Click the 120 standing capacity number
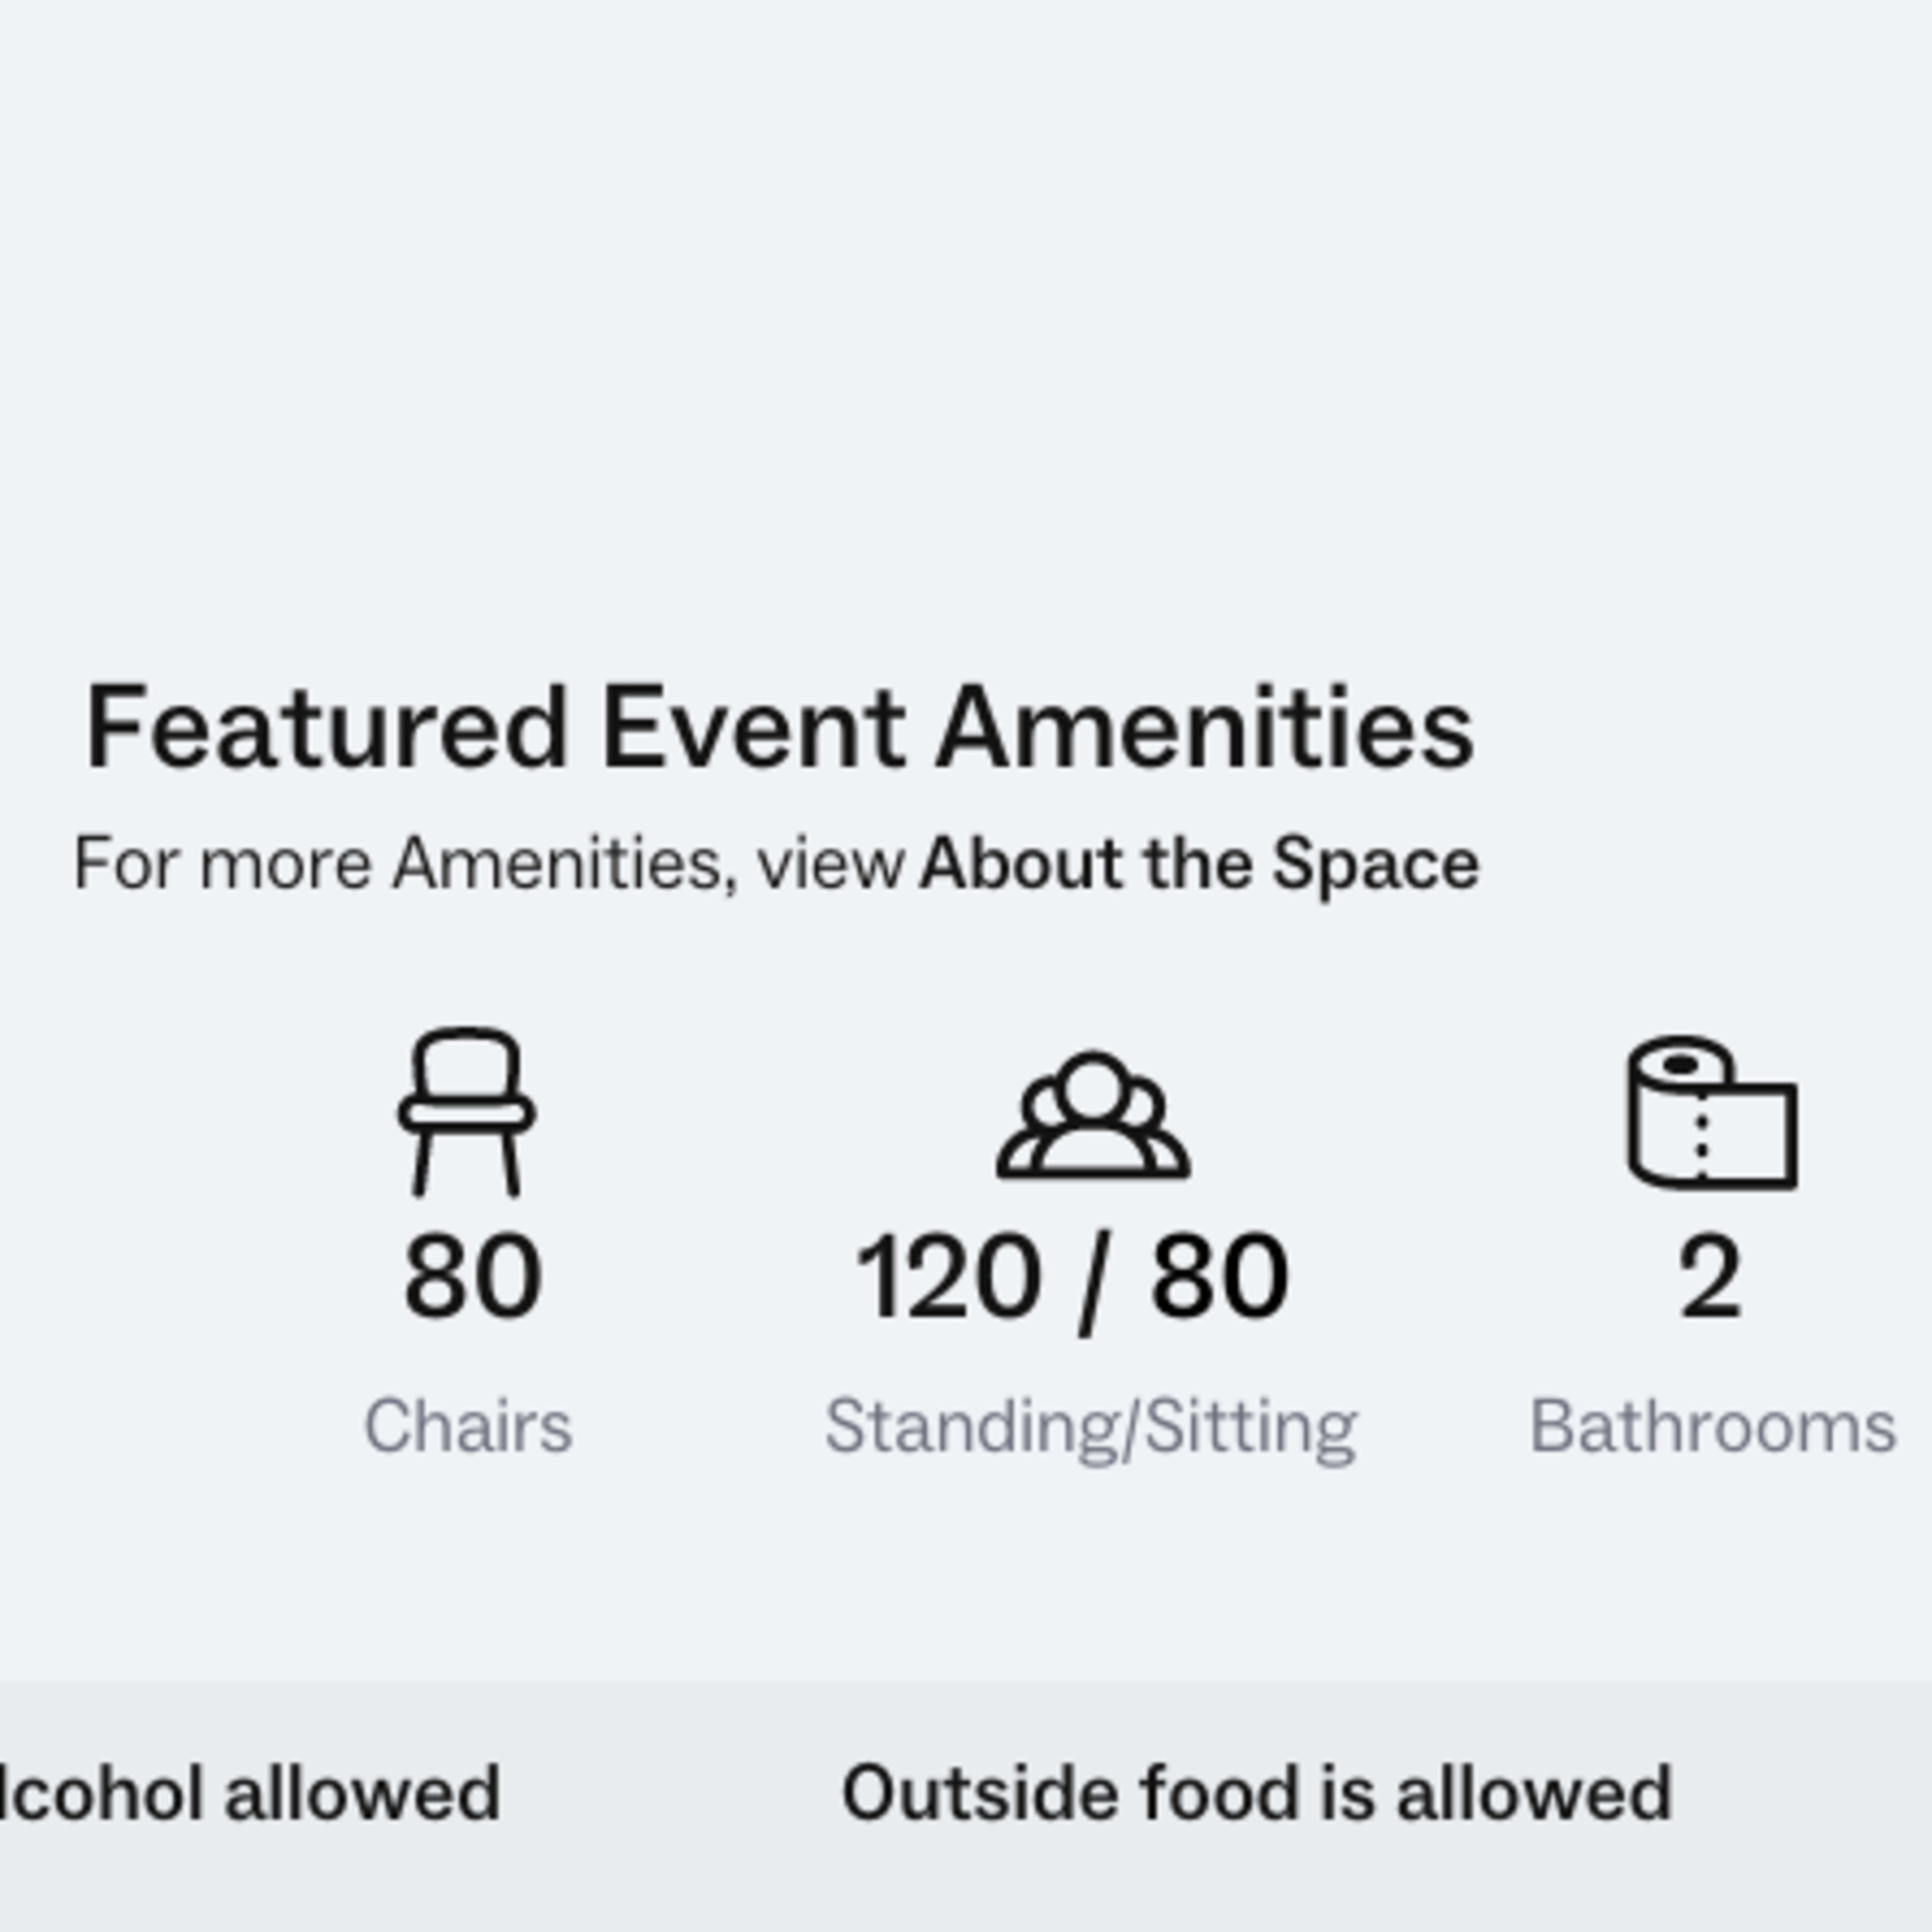1932x1932 pixels. click(x=948, y=1276)
